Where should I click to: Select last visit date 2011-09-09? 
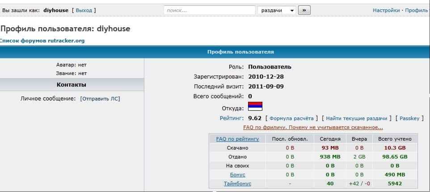tap(266, 87)
